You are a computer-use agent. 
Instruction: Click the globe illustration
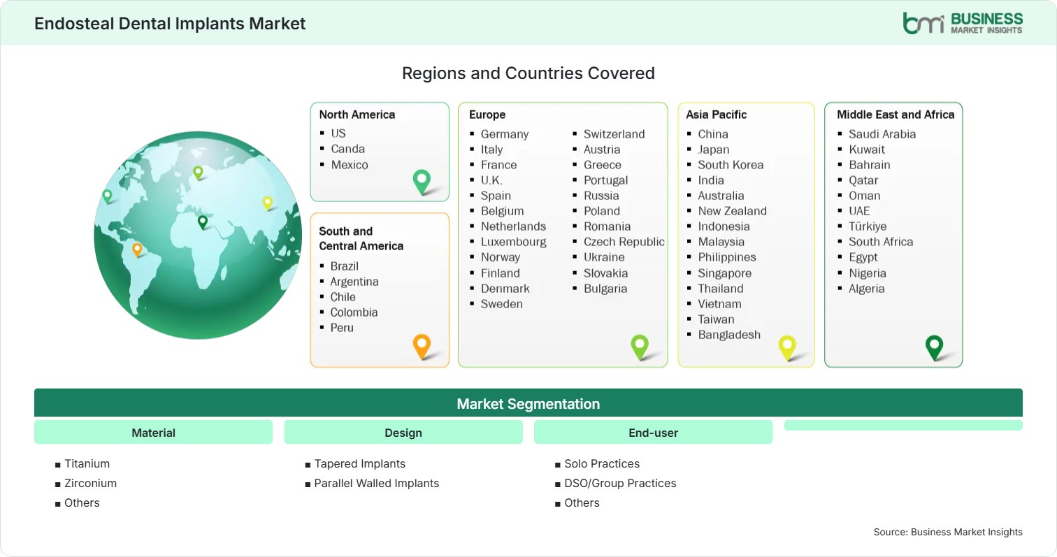(199, 235)
